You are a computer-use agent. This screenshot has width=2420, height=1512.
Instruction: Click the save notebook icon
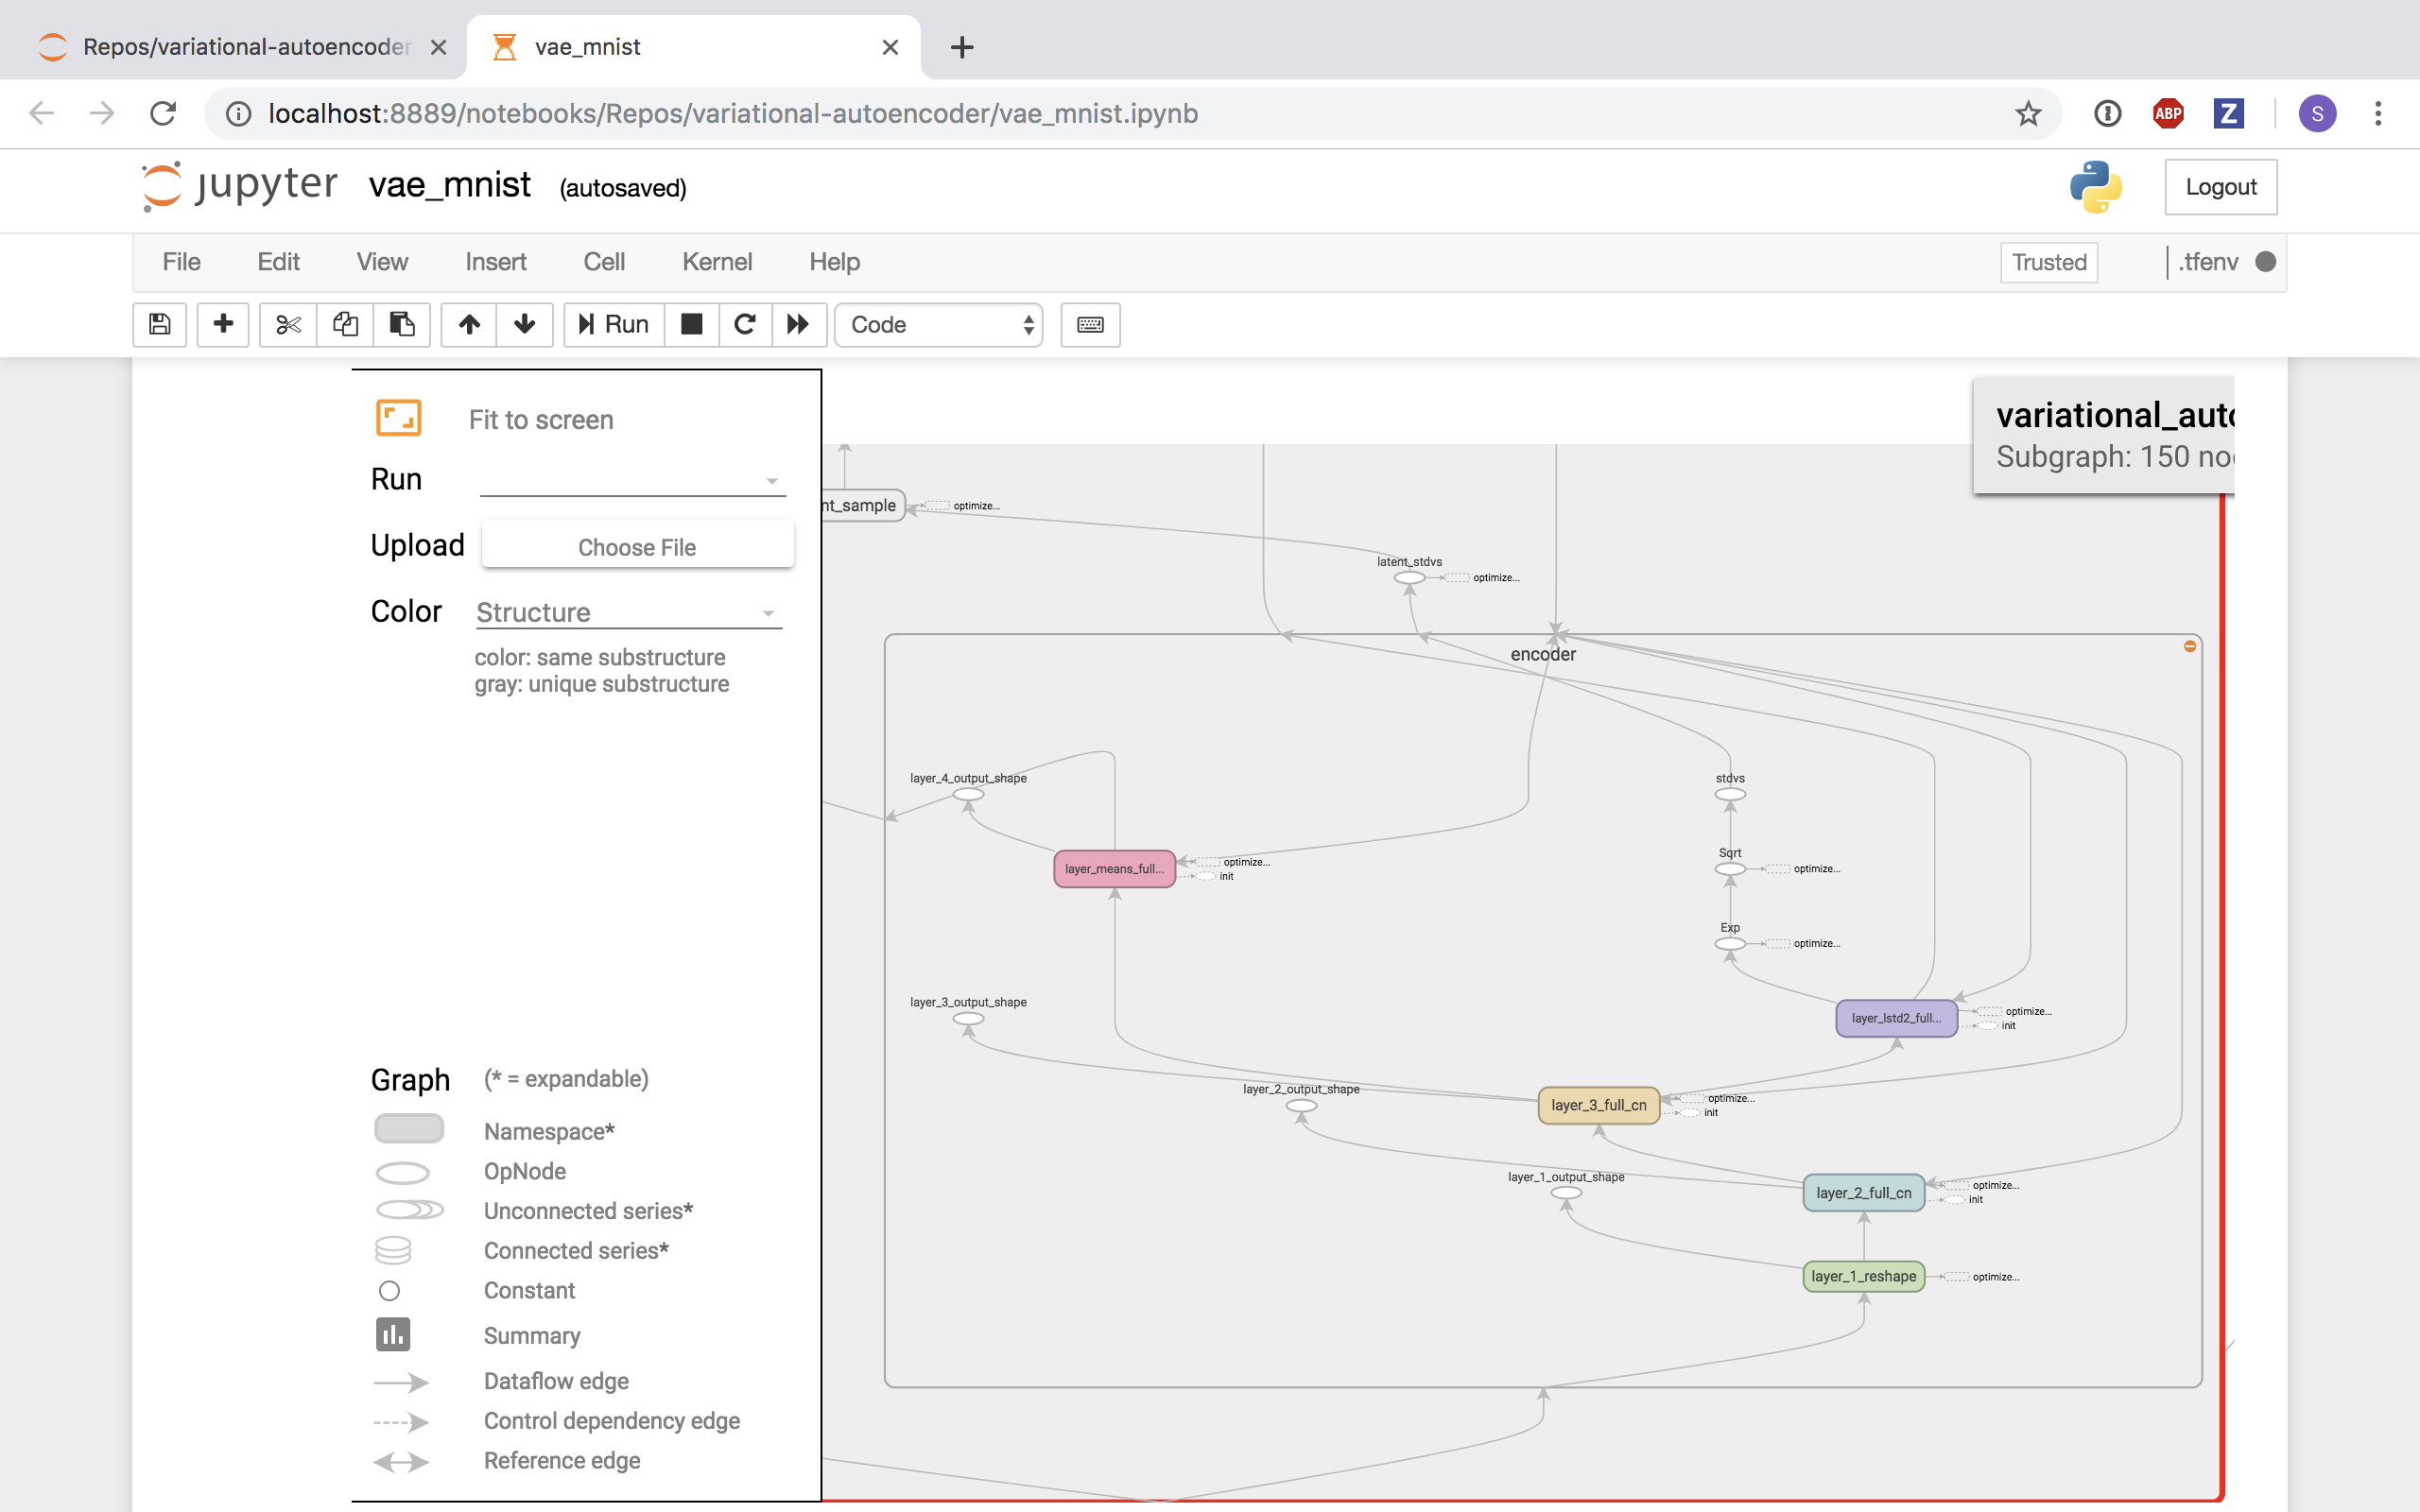click(160, 324)
